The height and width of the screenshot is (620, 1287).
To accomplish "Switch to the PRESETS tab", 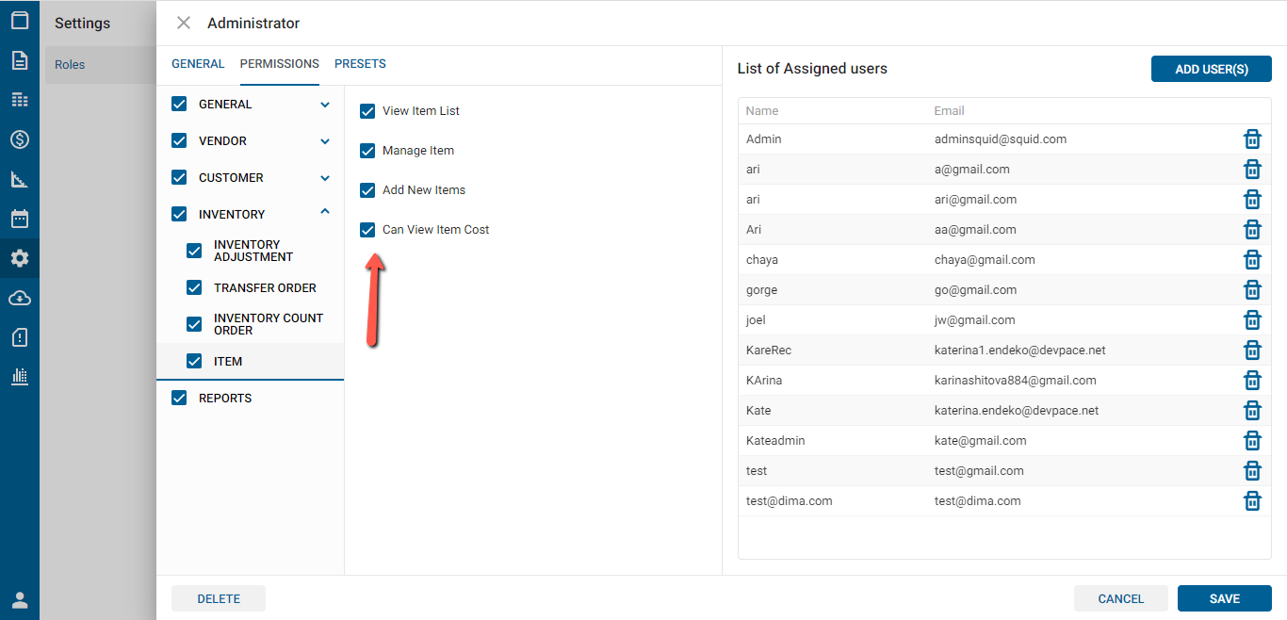I will [x=360, y=64].
